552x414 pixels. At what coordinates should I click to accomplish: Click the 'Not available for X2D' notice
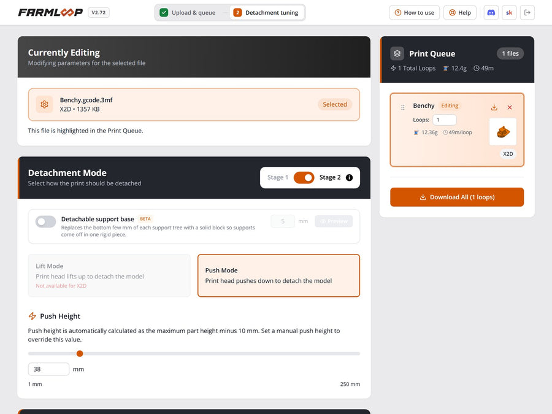pos(61,286)
